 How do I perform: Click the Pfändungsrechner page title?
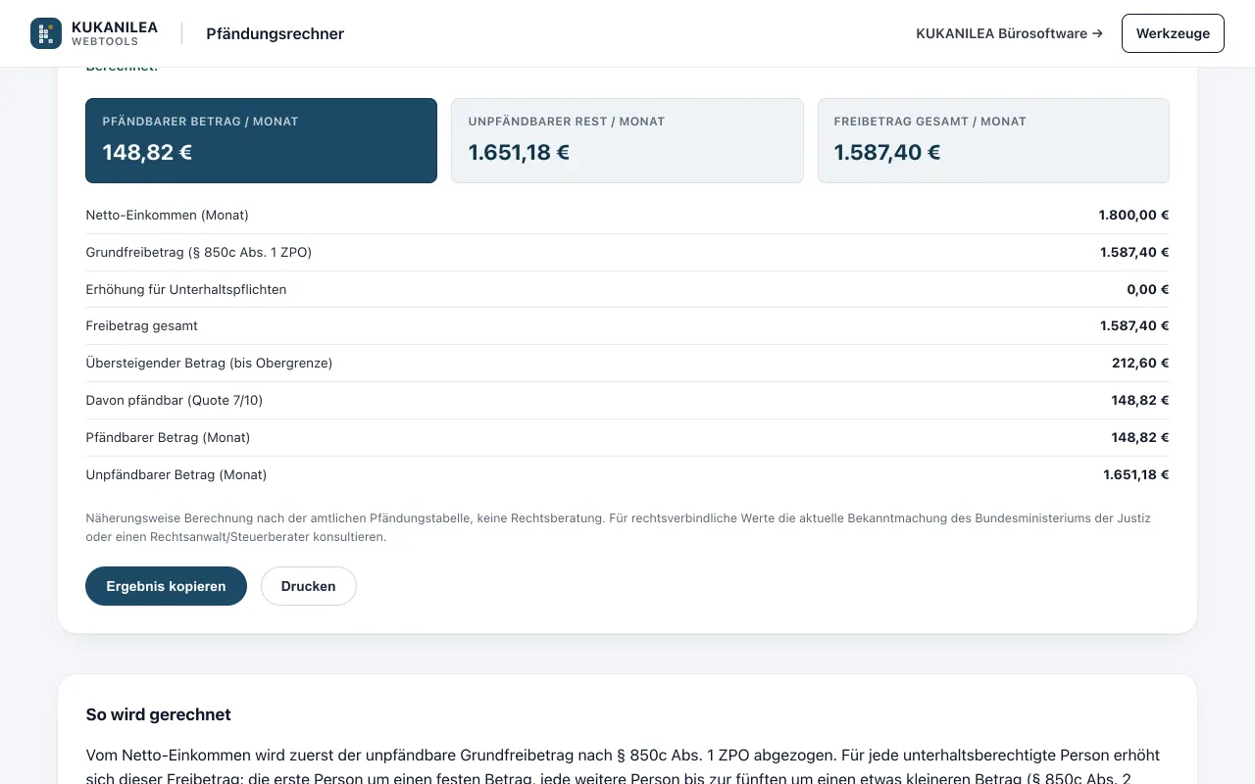tap(275, 33)
